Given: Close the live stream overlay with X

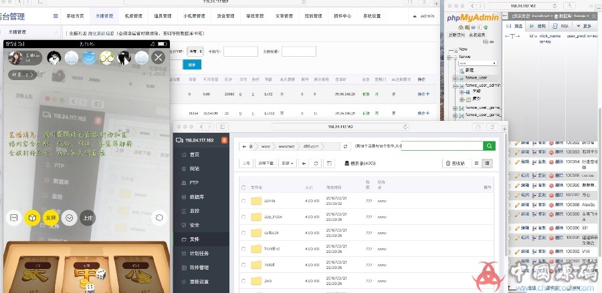Looking at the screenshot, I should (x=158, y=58).
